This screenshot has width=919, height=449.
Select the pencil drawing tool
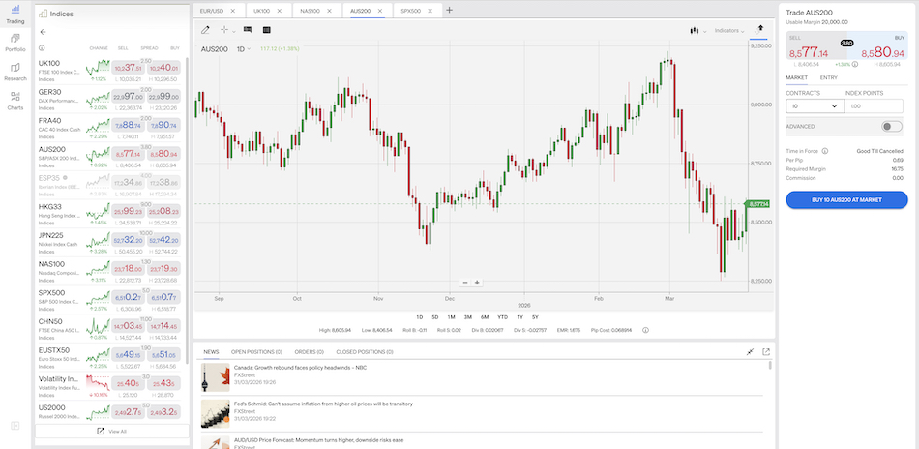205,30
